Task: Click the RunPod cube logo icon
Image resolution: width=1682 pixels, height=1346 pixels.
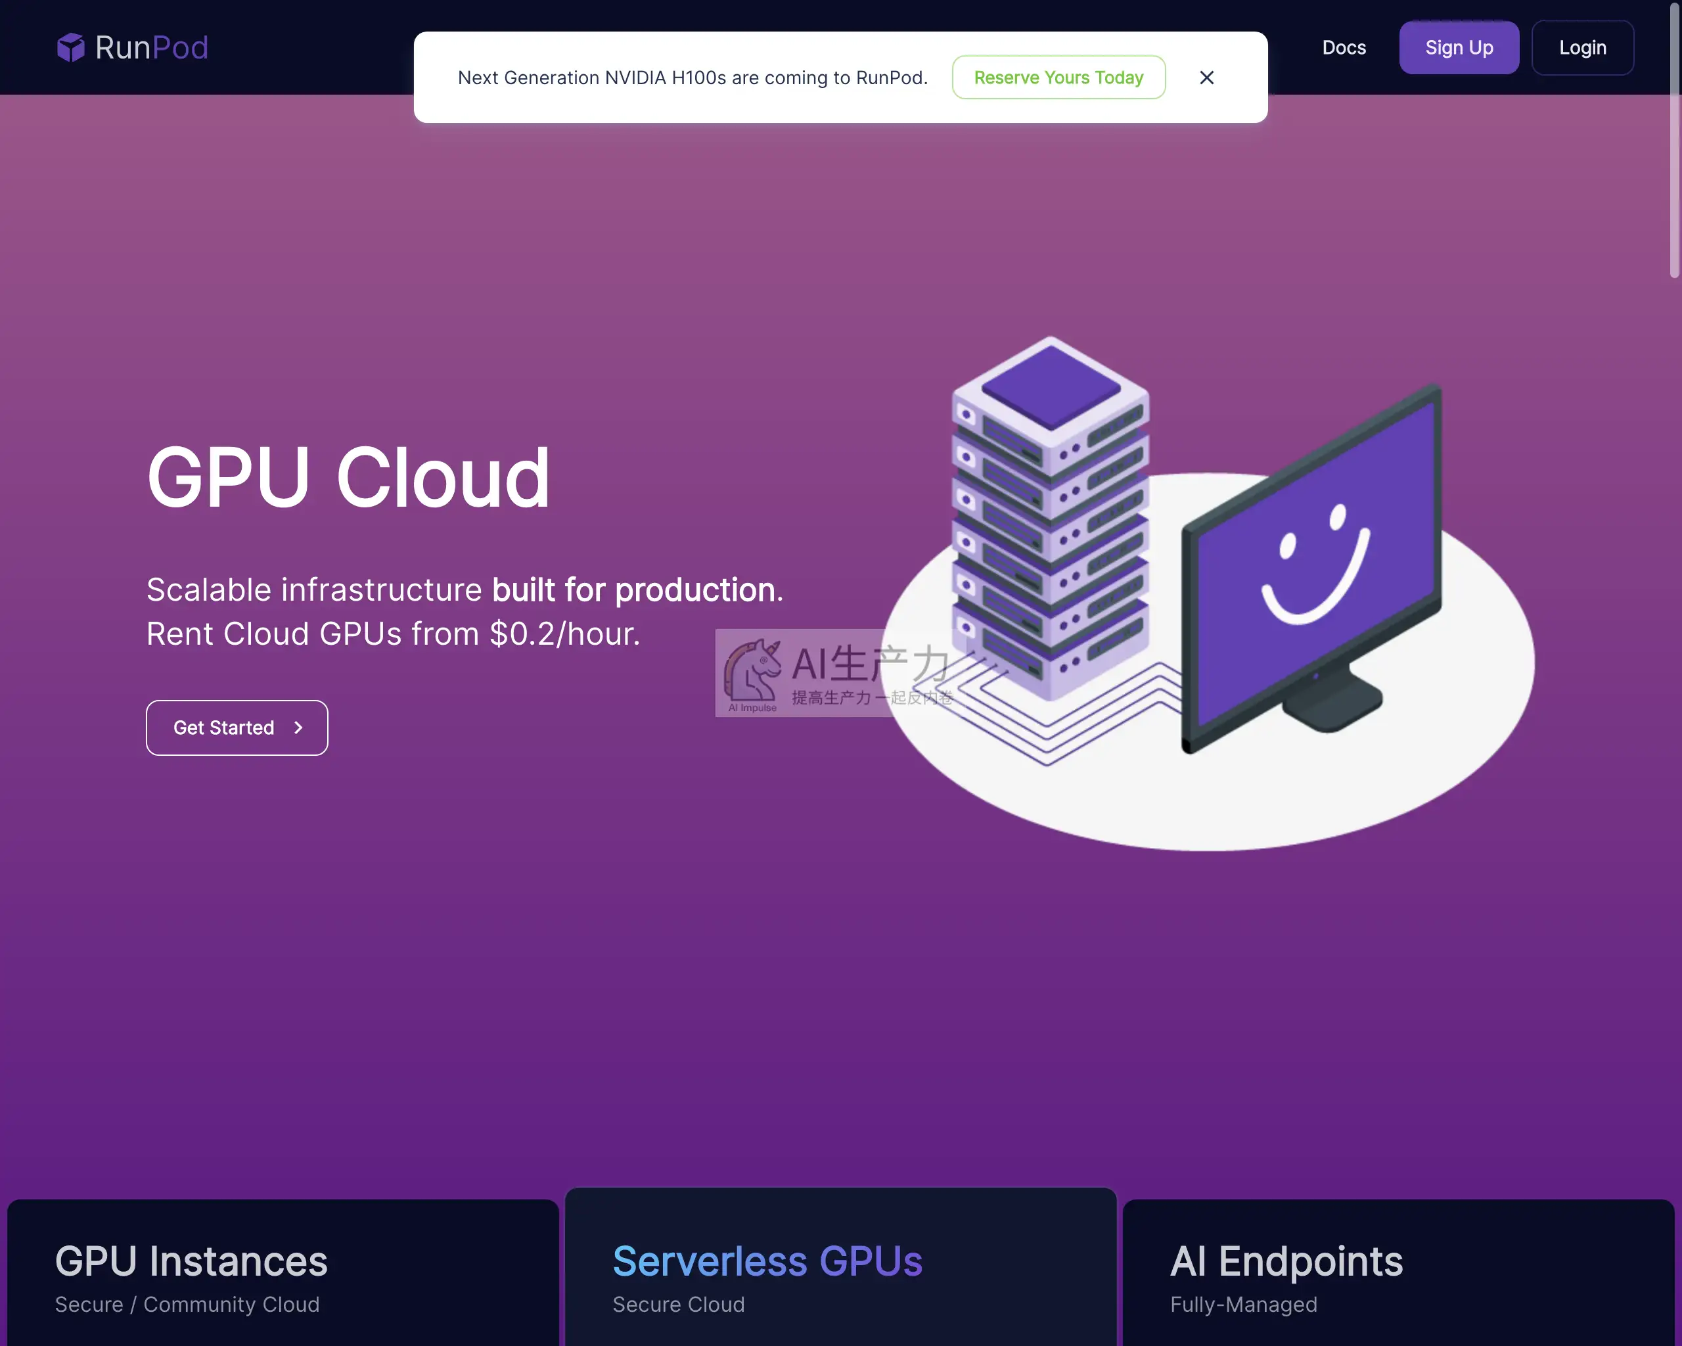Action: pos(71,47)
